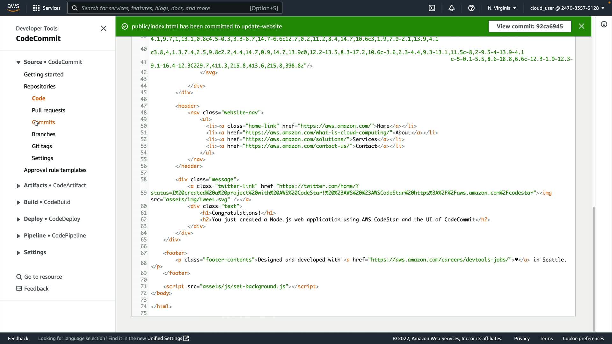Click View commit 92ca6945 button
The width and height of the screenshot is (612, 344).
(530, 26)
